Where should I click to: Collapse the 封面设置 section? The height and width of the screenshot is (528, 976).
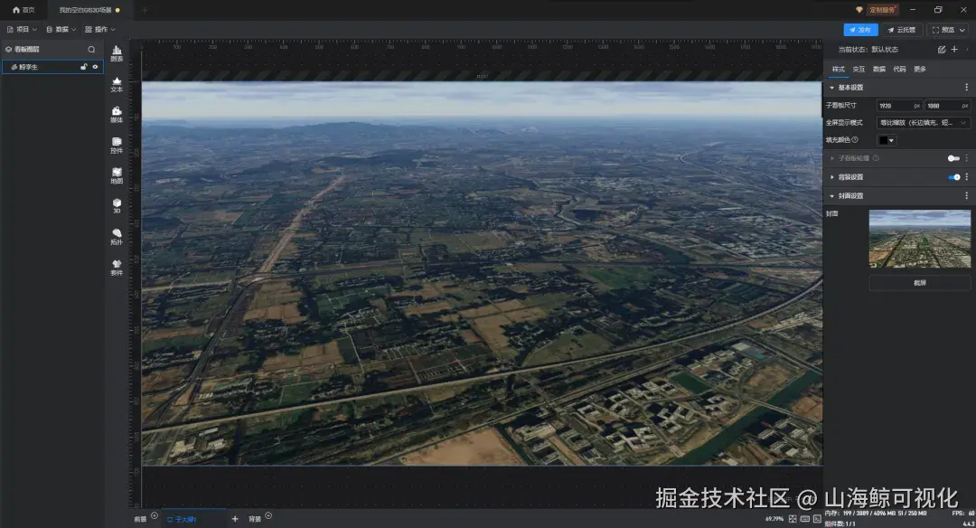pyautogui.click(x=832, y=196)
